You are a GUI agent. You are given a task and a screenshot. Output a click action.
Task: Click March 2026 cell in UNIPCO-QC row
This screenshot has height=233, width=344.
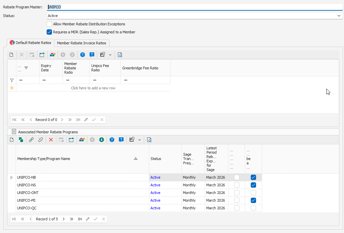pyautogui.click(x=216, y=208)
